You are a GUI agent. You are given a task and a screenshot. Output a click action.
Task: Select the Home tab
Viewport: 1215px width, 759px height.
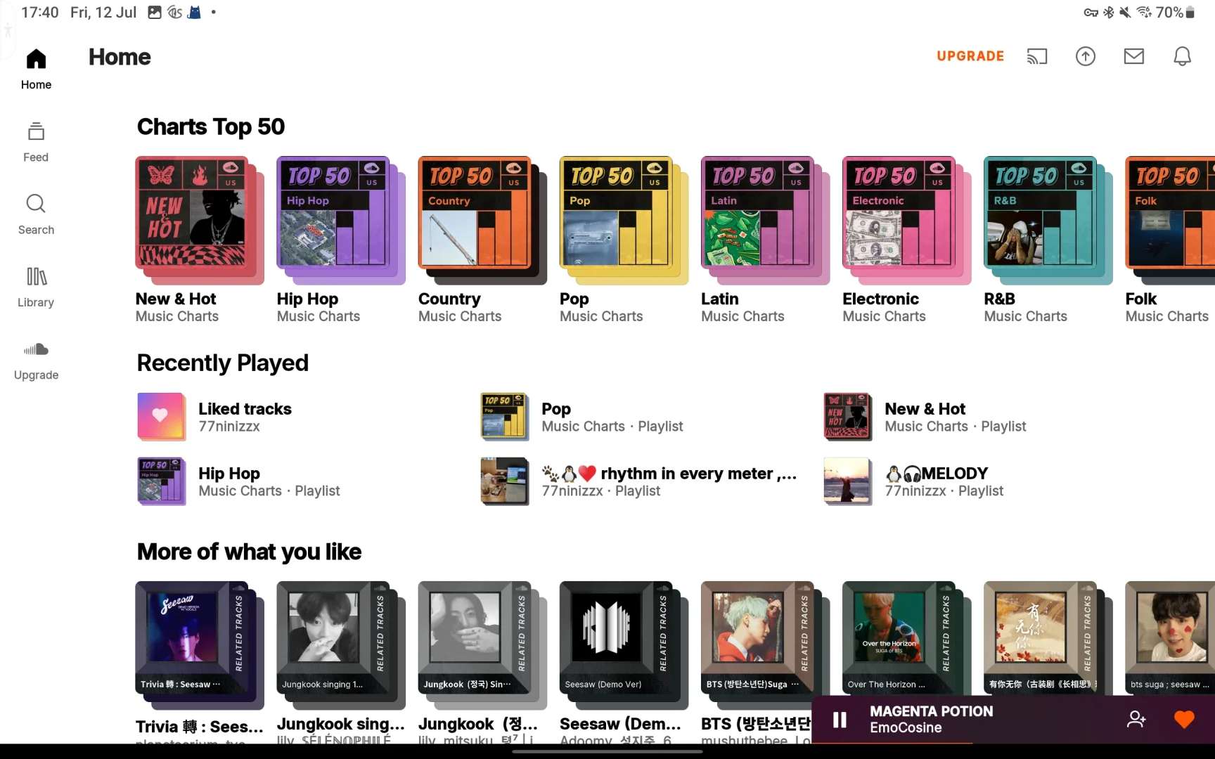[x=36, y=69]
